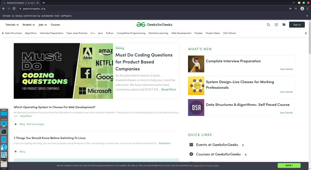The height and width of the screenshot is (170, 311).
Task: Accept cookies with the Got It button
Action: pyautogui.click(x=289, y=165)
